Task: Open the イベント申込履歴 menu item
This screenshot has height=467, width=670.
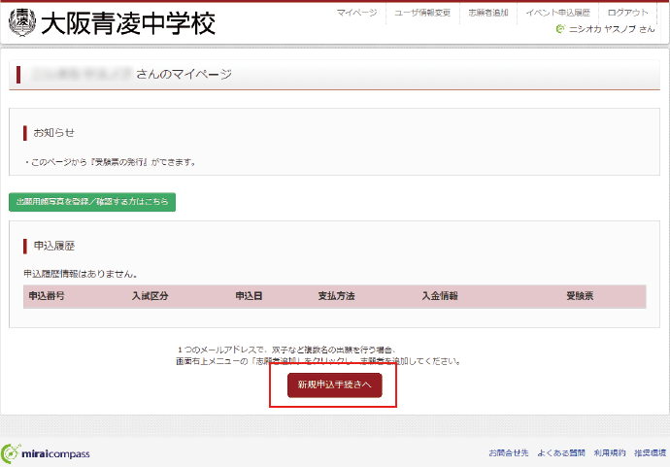Action: click(x=557, y=13)
